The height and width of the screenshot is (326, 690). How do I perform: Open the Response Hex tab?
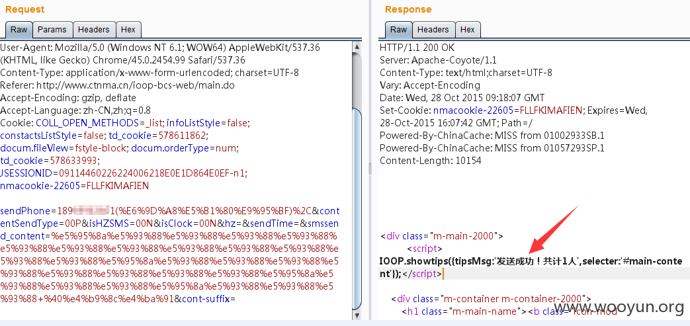(467, 30)
